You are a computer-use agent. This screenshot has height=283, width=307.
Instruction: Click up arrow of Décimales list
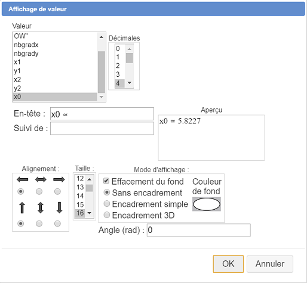tap(130, 49)
